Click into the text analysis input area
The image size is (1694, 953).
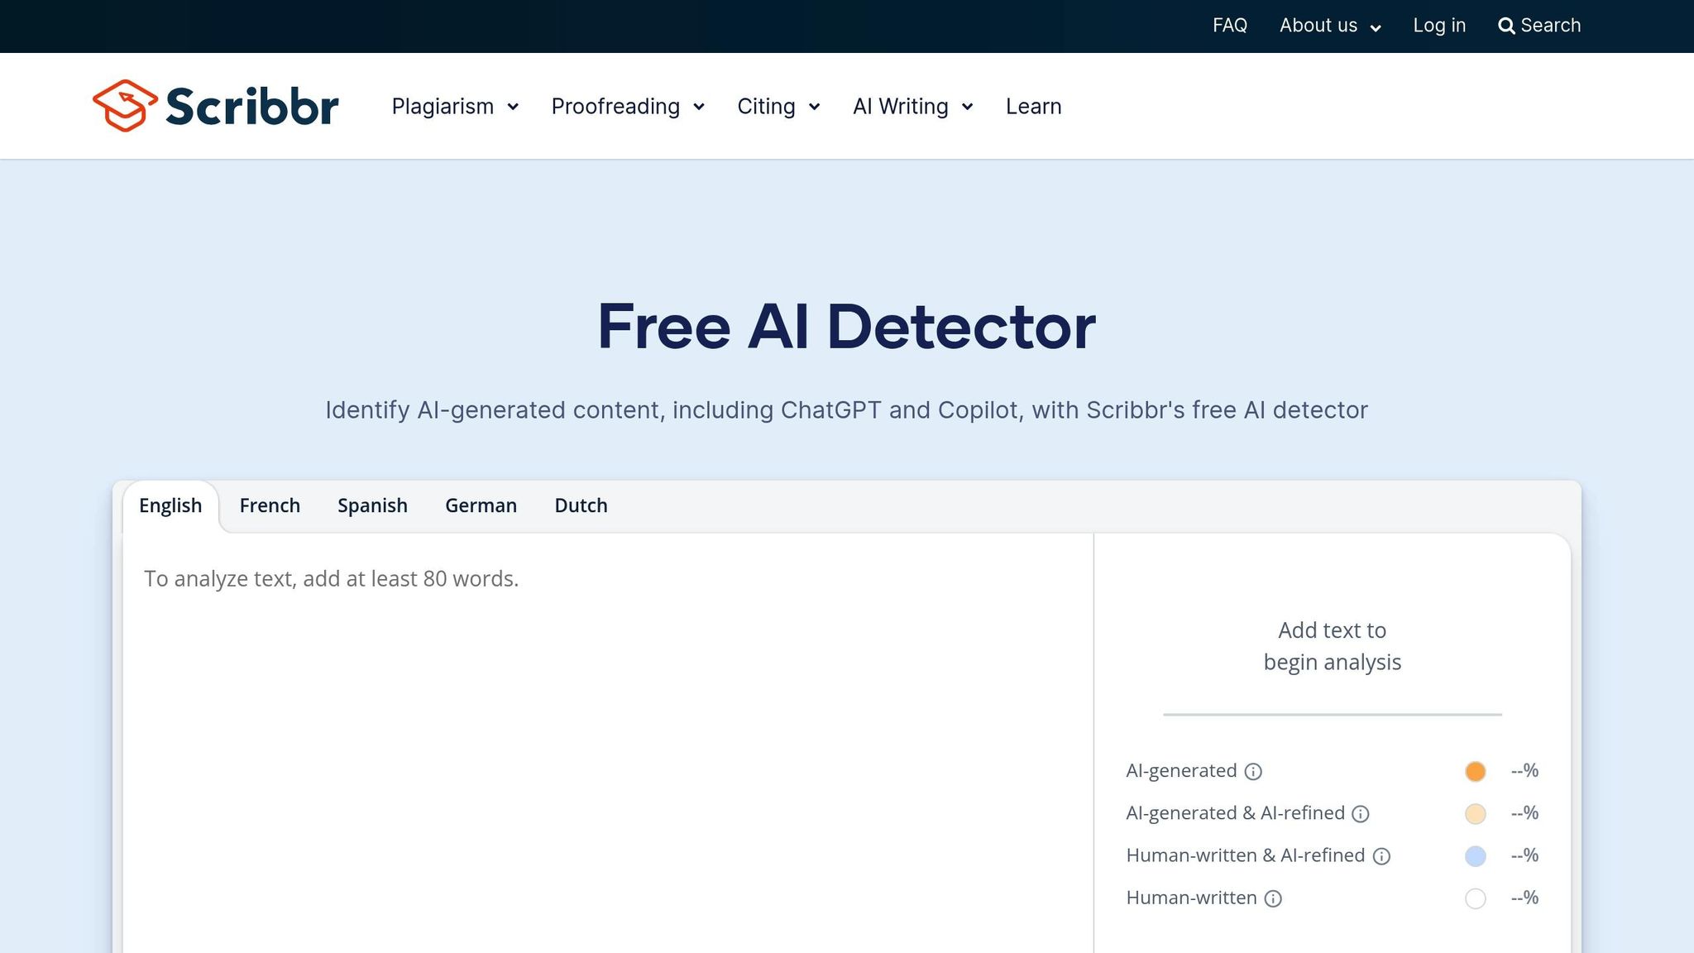(608, 745)
